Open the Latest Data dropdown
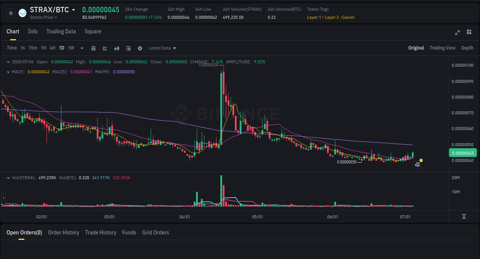 162,48
